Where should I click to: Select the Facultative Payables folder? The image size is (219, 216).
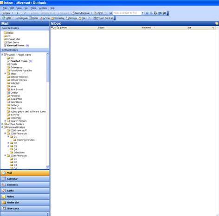pos(21,70)
